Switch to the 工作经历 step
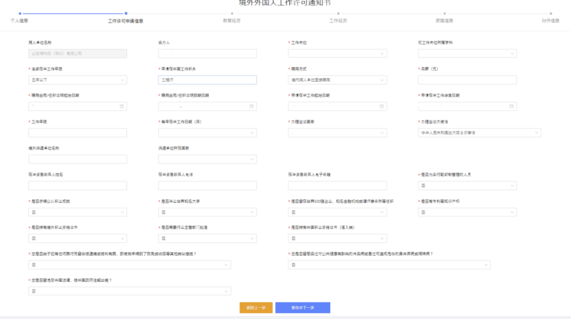This screenshot has width=571, height=319. click(338, 21)
